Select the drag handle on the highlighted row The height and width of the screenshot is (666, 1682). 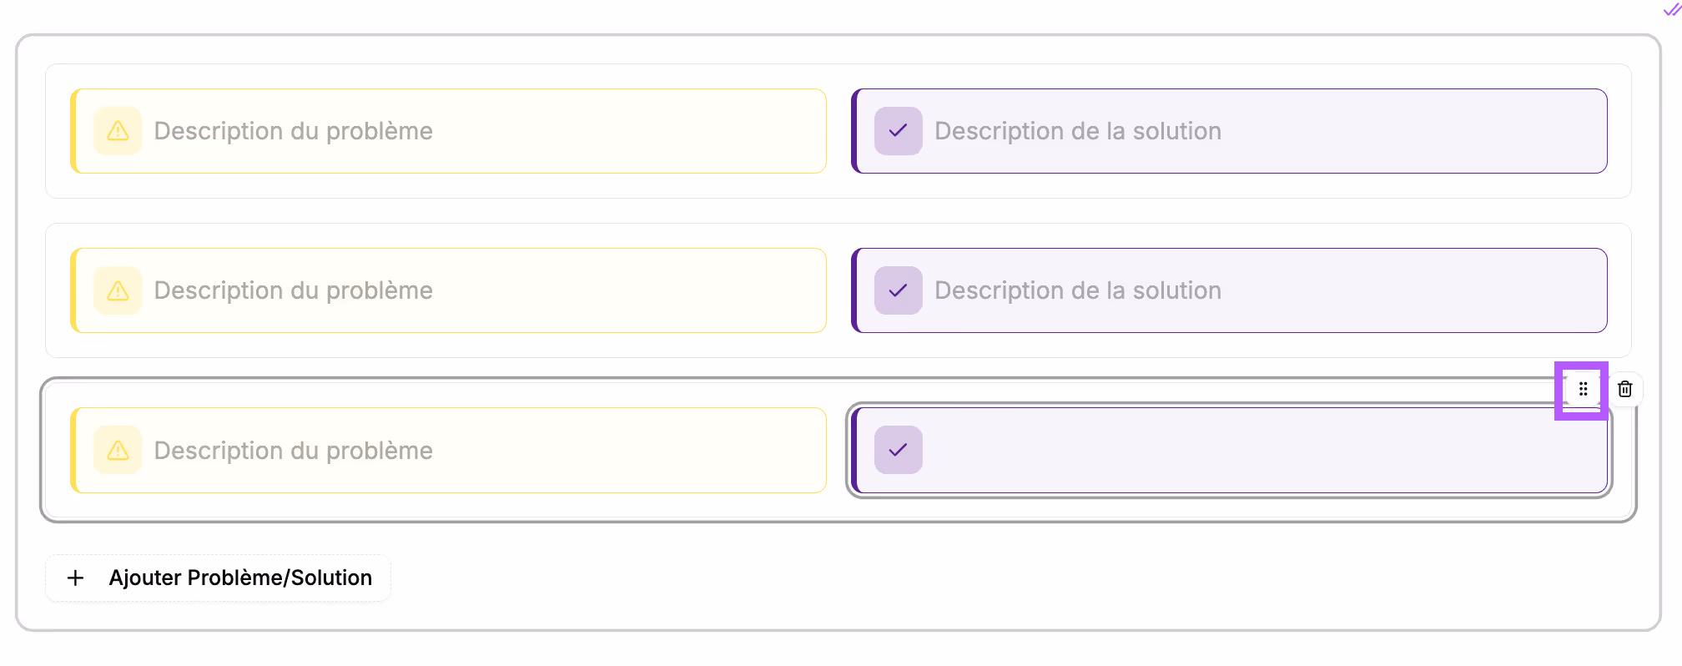(x=1582, y=389)
